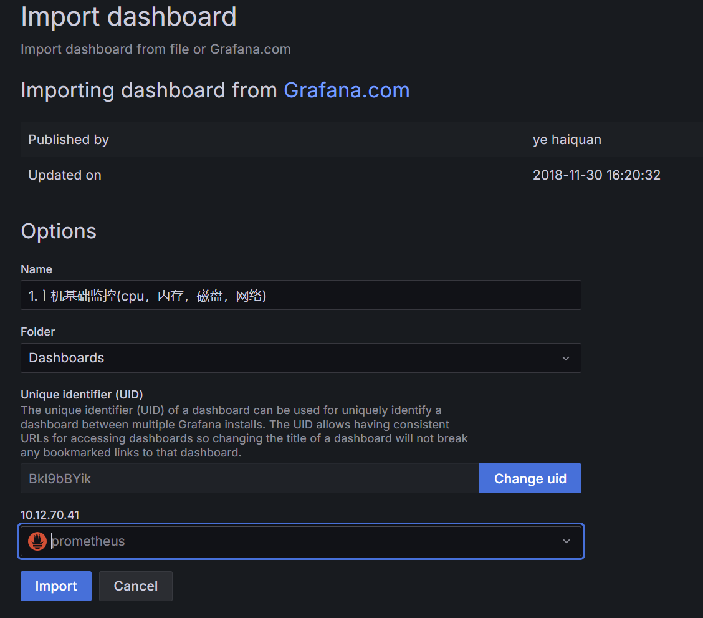Click the Change uid button
Screen dimensions: 703x618
pyautogui.click(x=530, y=478)
